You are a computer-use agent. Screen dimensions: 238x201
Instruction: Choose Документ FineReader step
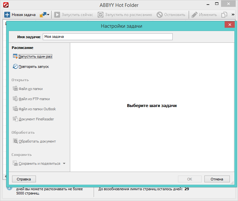tap(36, 119)
